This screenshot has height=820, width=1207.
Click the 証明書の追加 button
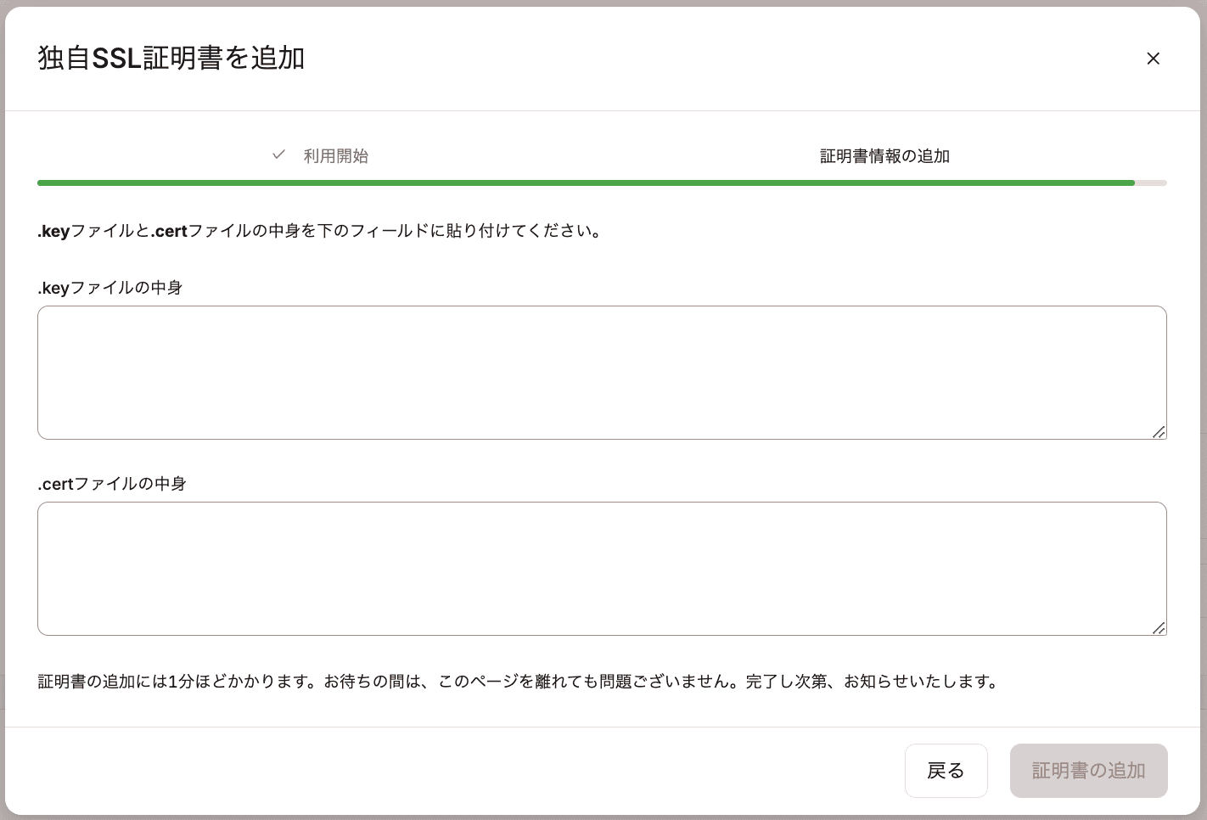click(x=1089, y=770)
